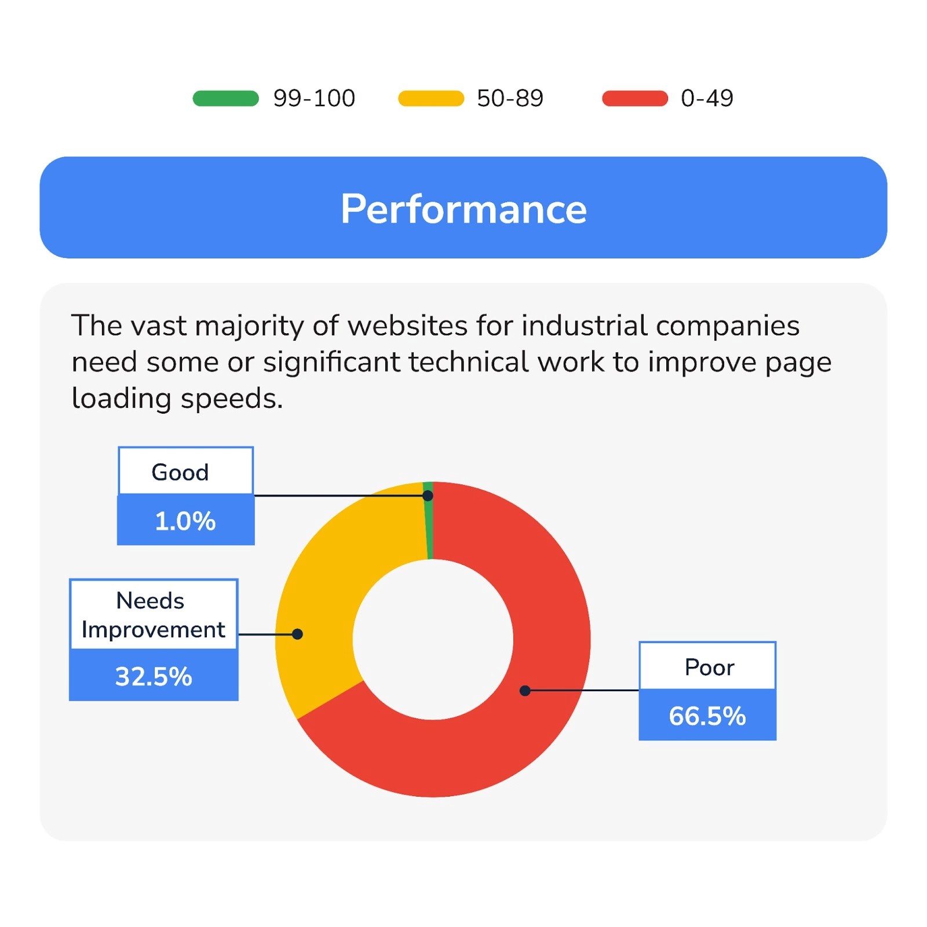Select the 32.5% value box
927x927 pixels.
point(154,676)
